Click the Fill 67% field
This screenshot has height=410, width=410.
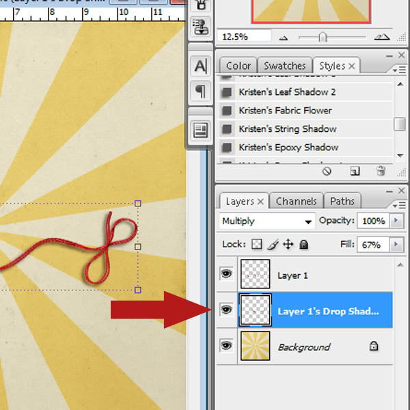click(x=373, y=245)
